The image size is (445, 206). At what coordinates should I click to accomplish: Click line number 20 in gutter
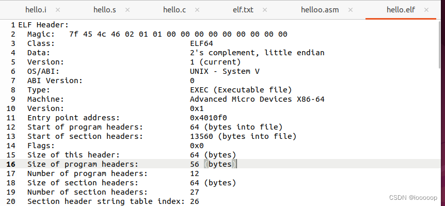pos(10,201)
